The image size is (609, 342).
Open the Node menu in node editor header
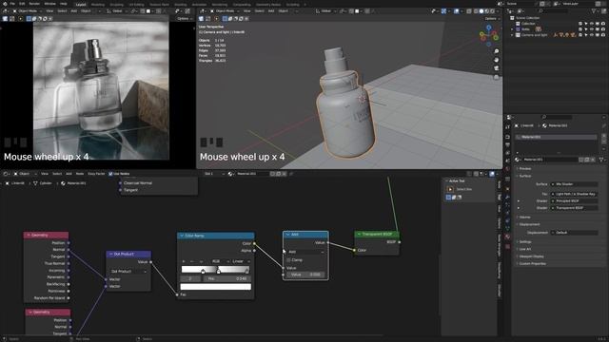[x=80, y=174]
